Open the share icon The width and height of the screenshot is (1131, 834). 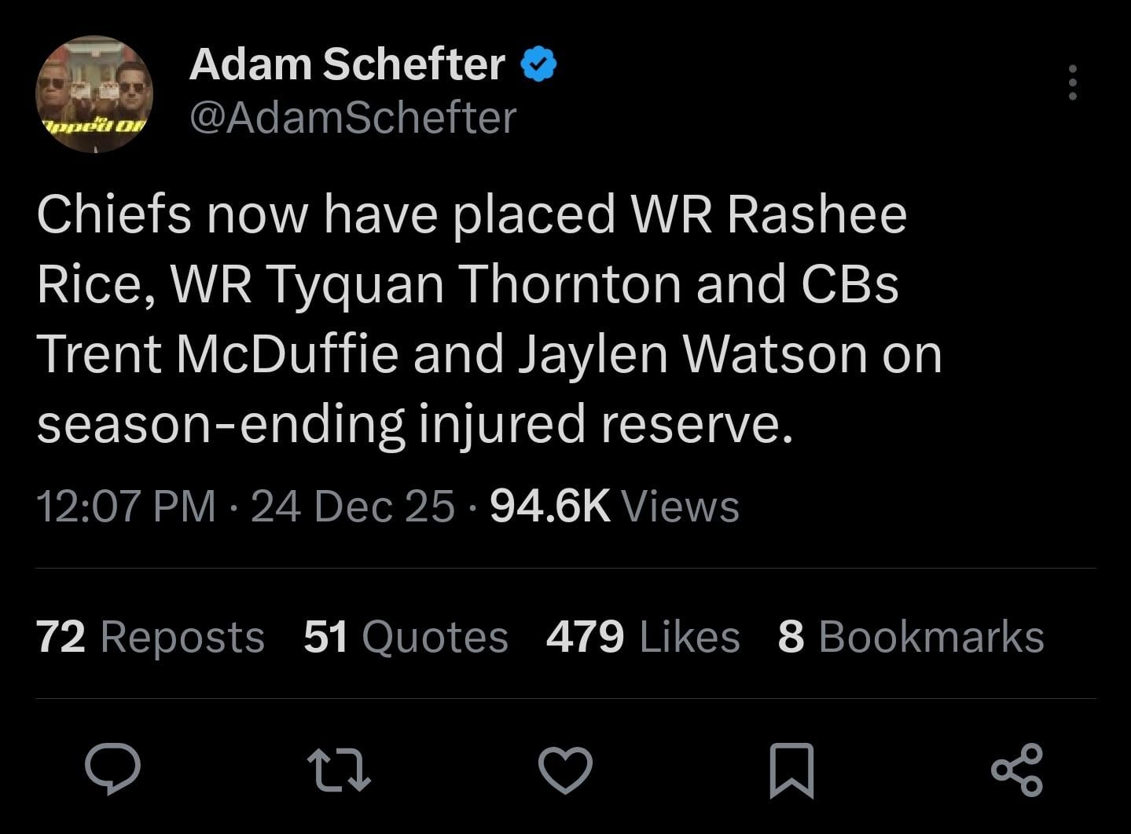pos(1017,768)
